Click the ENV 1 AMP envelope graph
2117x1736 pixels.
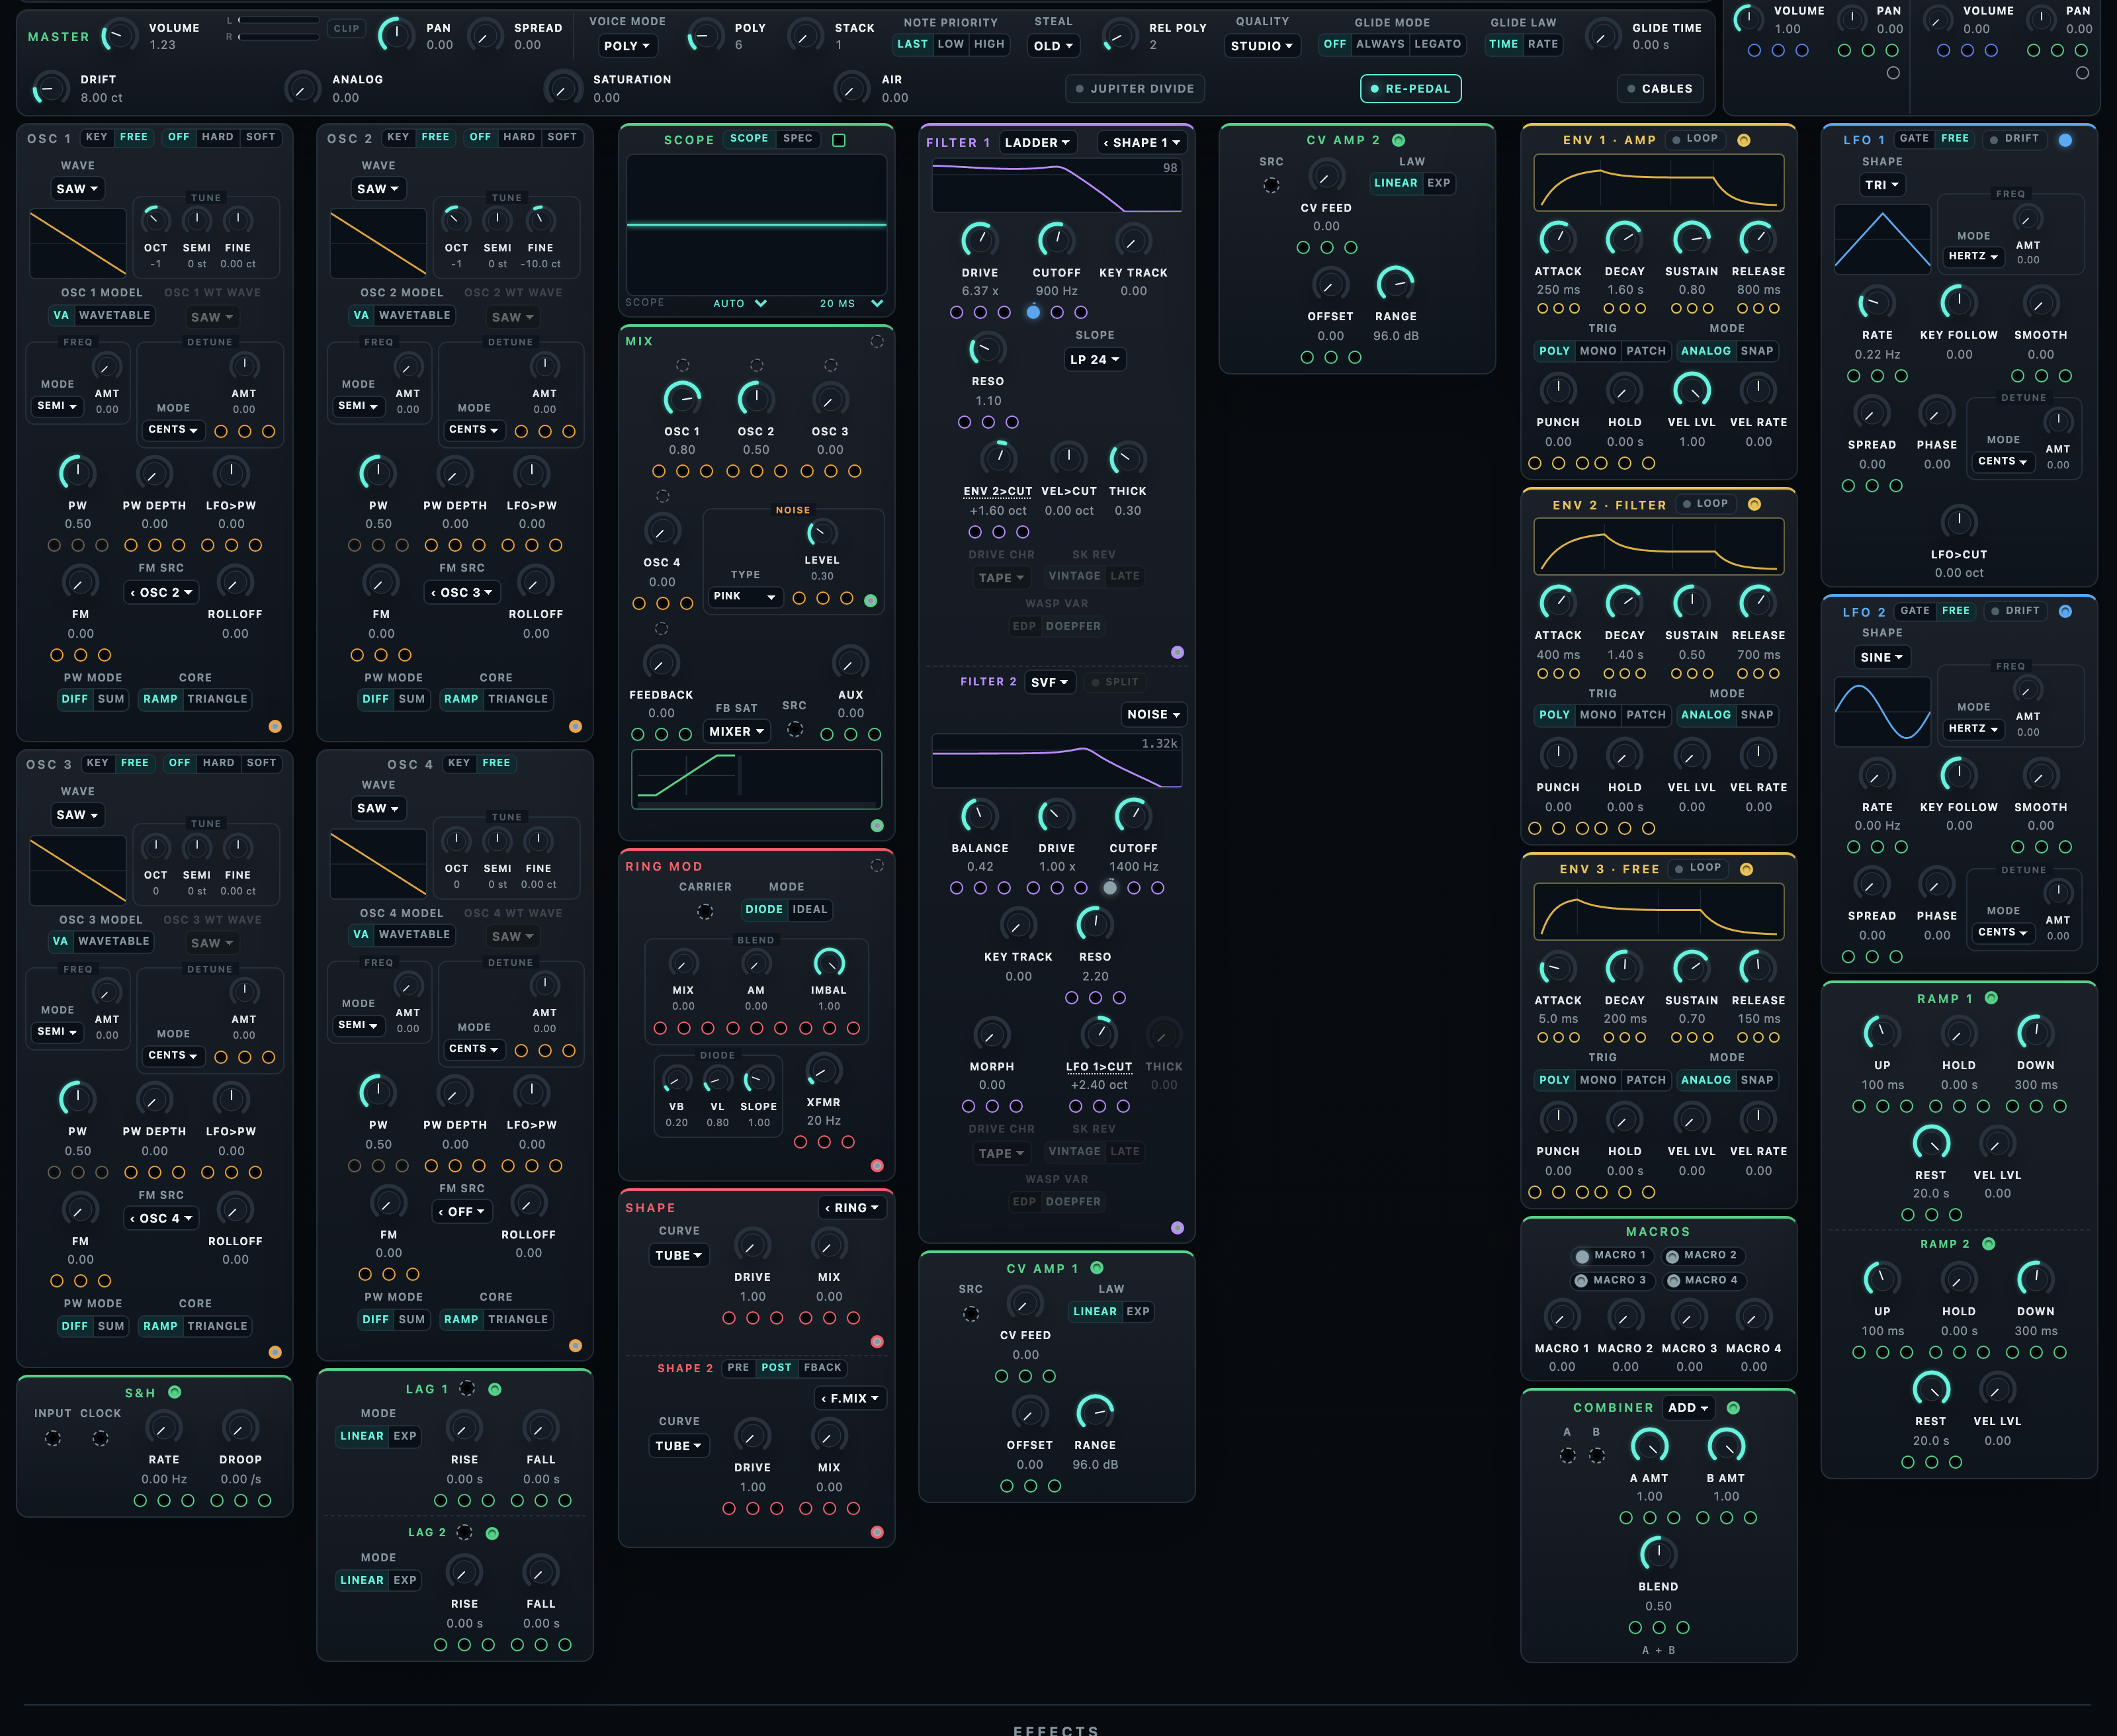(x=1658, y=183)
